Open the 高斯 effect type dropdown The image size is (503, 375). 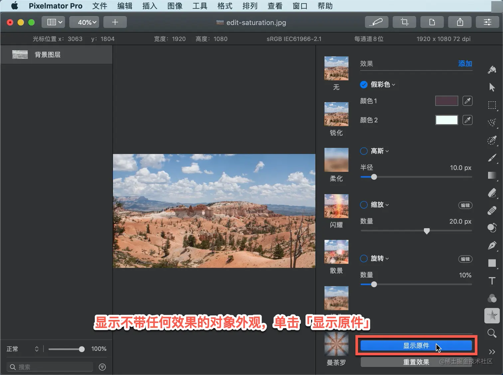[380, 151]
